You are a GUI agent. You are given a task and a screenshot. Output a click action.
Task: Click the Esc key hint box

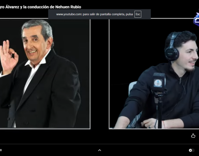click(138, 14)
